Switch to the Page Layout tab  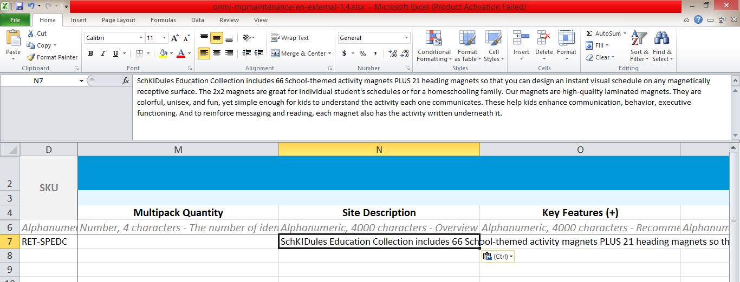119,20
